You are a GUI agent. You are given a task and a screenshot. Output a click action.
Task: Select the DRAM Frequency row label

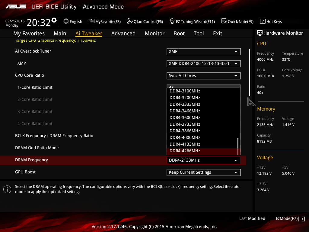31,160
